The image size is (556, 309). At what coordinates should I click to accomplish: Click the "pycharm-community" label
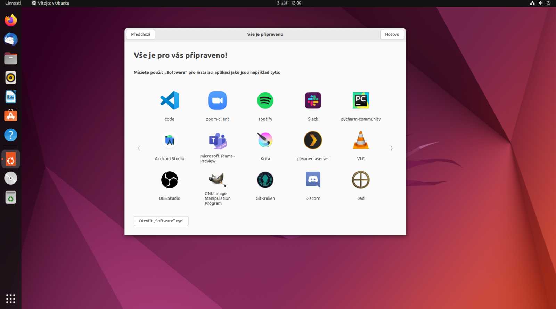click(x=361, y=119)
